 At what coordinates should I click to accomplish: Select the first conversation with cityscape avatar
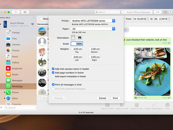click(x=42, y=32)
